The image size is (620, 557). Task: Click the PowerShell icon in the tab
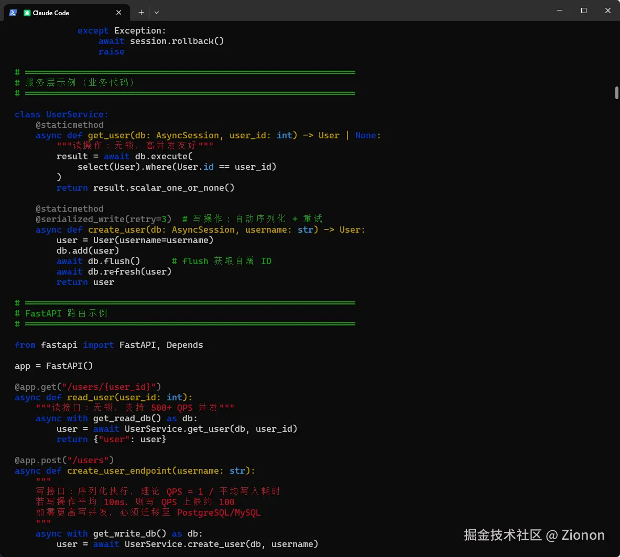13,12
